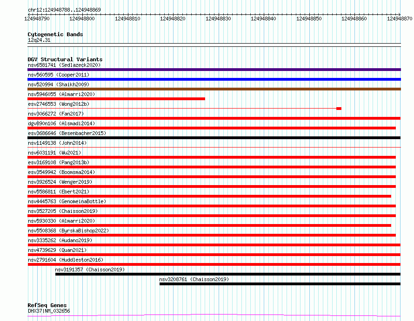Open esv2746553 (Wong2012b) variant label

(59, 104)
